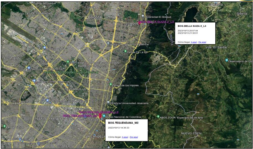This screenshot has height=149, width=253.
Task: Click the Iglesia El Lugar de Su Presencia icon
Action: [108, 44]
